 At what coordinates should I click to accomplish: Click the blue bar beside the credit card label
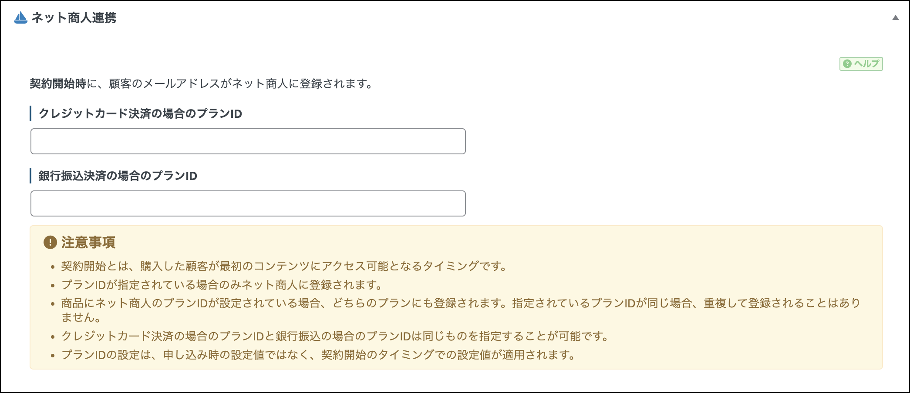(x=30, y=113)
